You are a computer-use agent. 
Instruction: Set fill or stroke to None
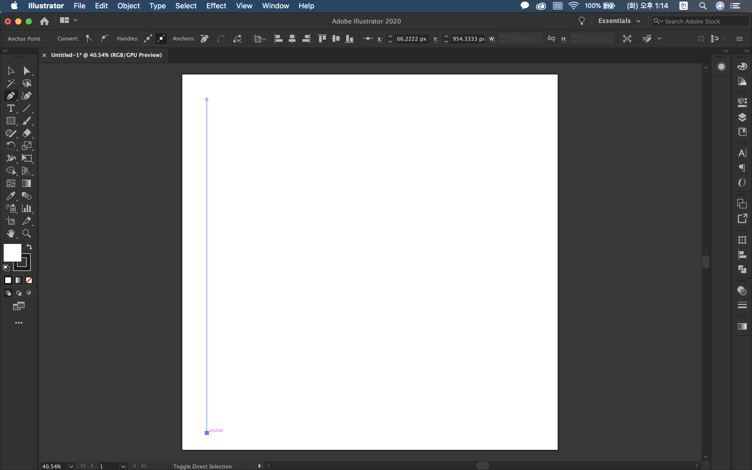[29, 280]
